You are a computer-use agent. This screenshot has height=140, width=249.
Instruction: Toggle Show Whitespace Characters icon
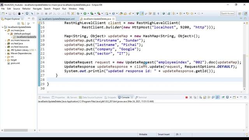(x=158, y=14)
